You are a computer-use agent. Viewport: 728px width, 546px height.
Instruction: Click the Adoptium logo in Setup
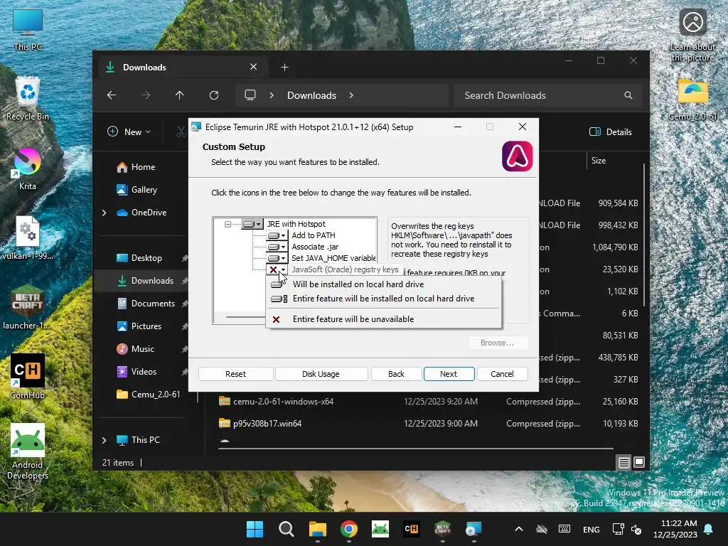(x=517, y=156)
